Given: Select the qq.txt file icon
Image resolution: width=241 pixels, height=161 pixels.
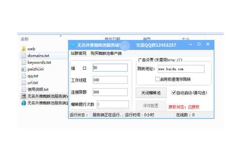Looking at the screenshot, I should (x=24, y=76).
